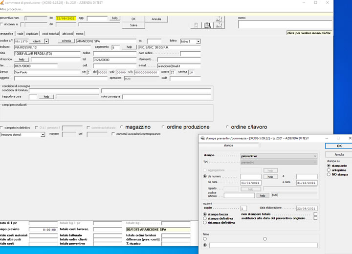Click the a data field 31/12/2021
This screenshot has width=352, height=254.
click(307, 183)
